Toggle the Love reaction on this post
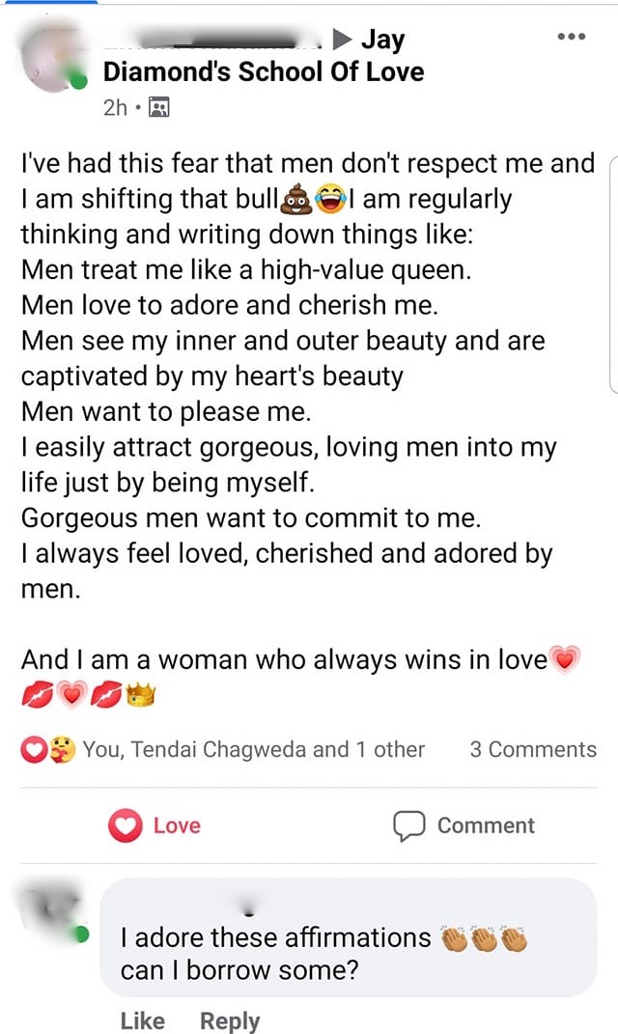 tap(154, 825)
